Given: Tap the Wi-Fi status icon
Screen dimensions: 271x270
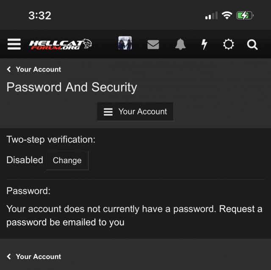Looking at the screenshot, I should (x=227, y=16).
